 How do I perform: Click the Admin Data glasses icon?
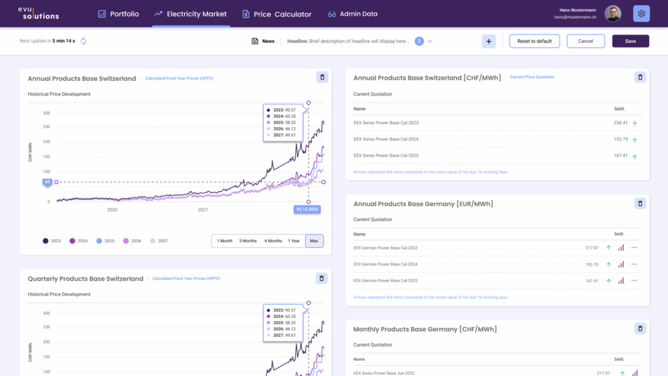pyautogui.click(x=332, y=14)
